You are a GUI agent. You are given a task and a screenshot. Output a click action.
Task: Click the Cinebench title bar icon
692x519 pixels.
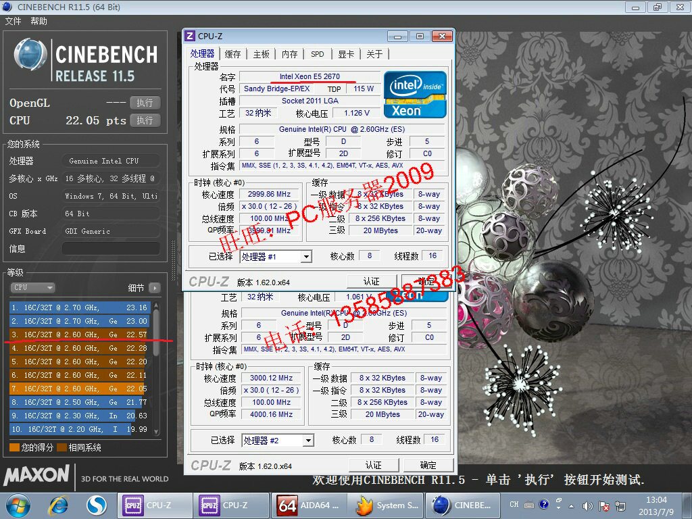click(x=7, y=7)
